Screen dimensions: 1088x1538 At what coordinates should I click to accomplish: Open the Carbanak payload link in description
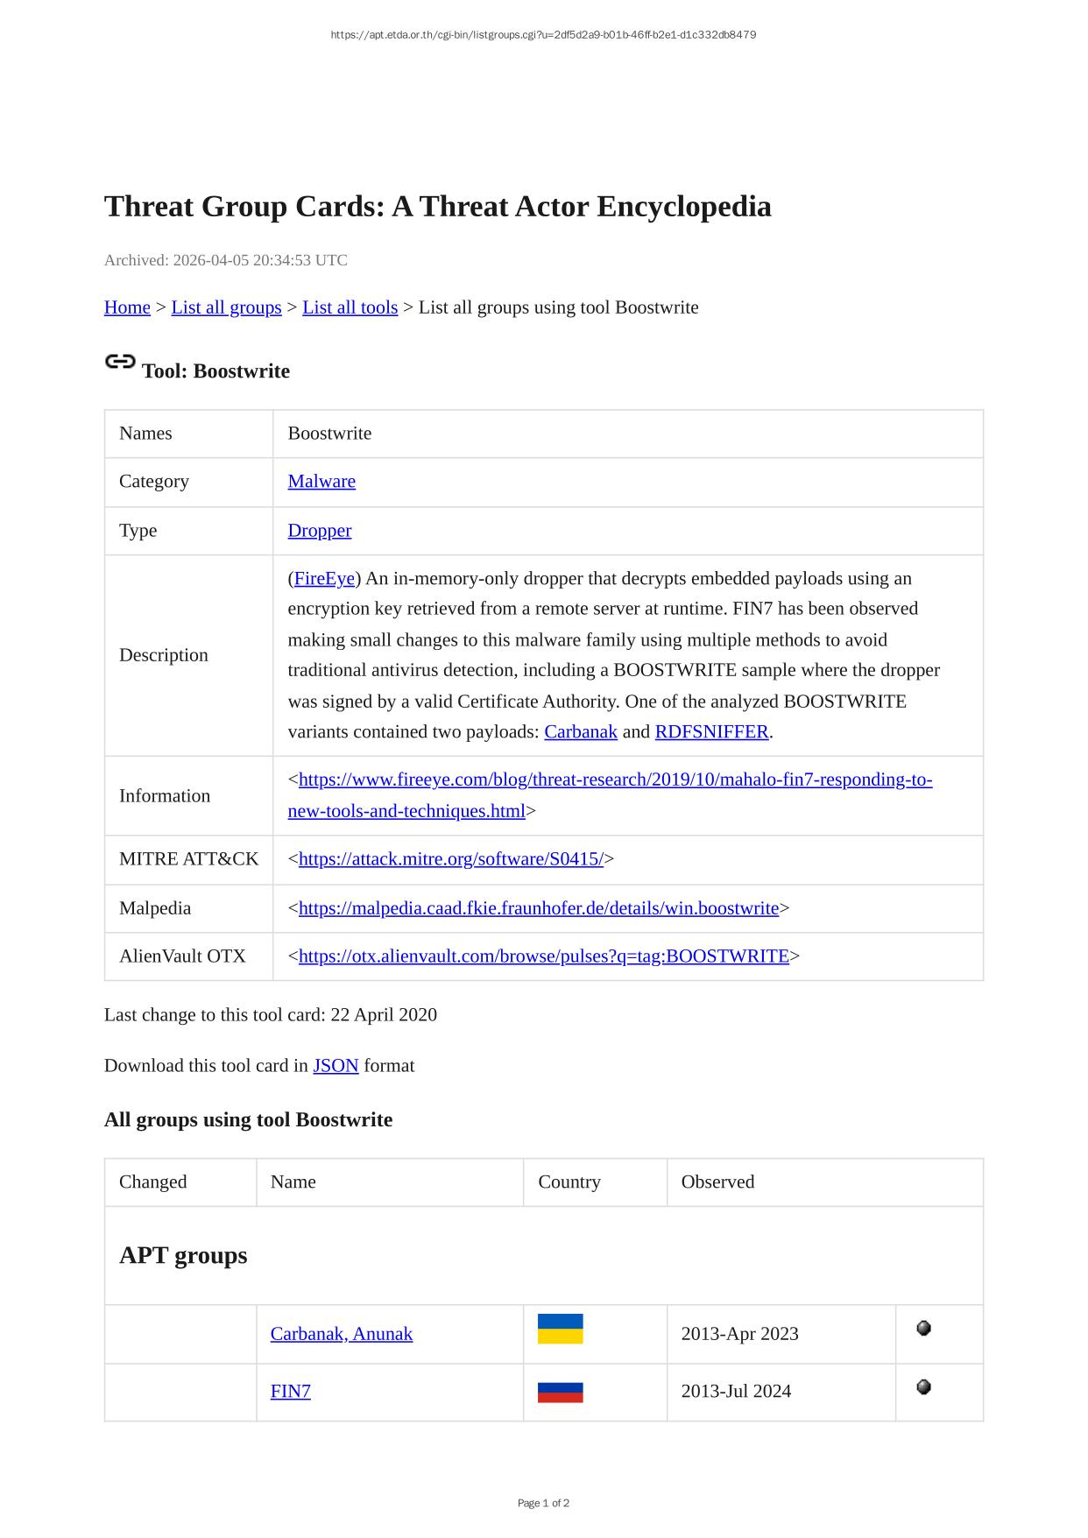point(581,732)
